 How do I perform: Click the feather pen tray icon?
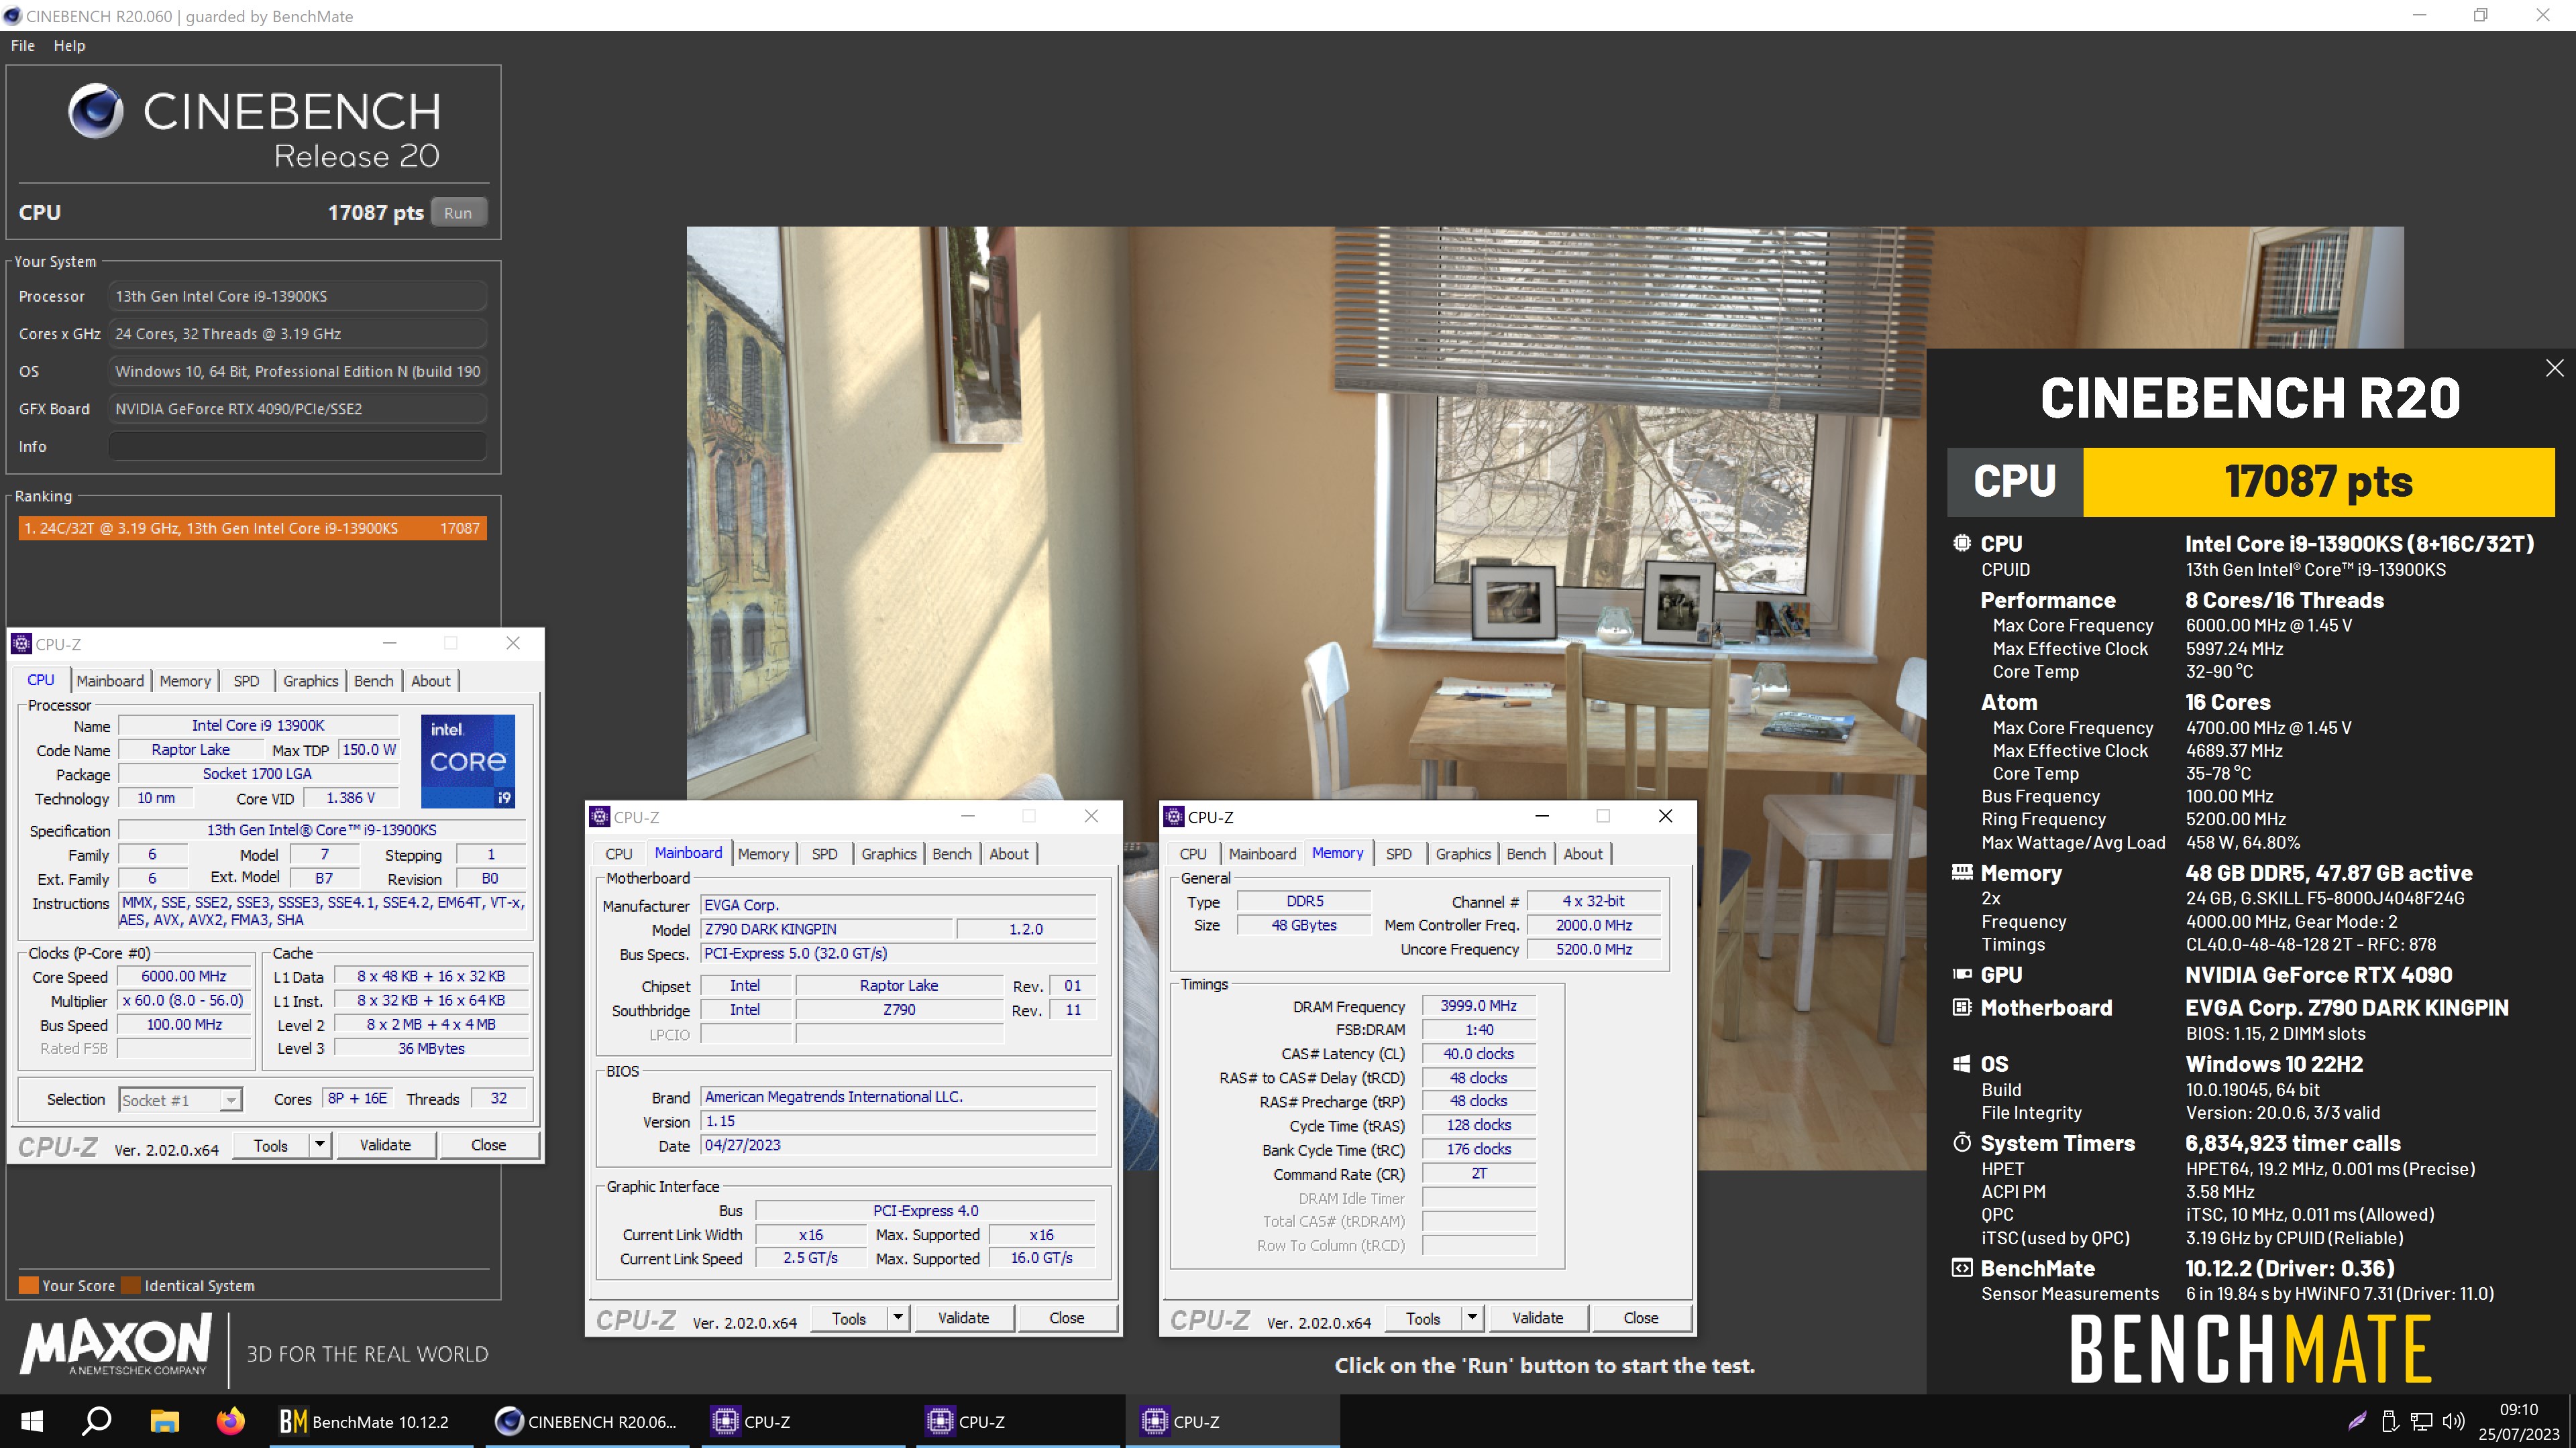click(x=2358, y=1421)
